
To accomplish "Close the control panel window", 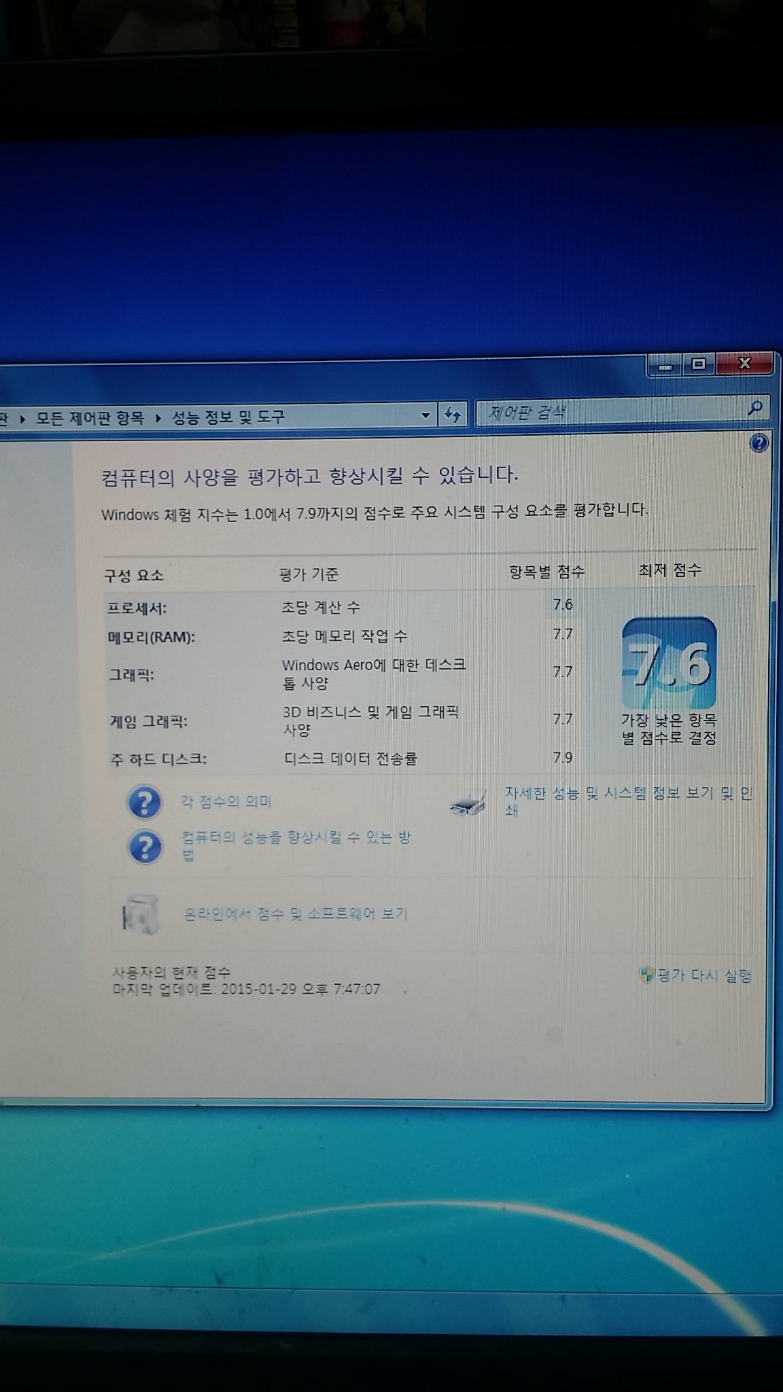I will 745,364.
